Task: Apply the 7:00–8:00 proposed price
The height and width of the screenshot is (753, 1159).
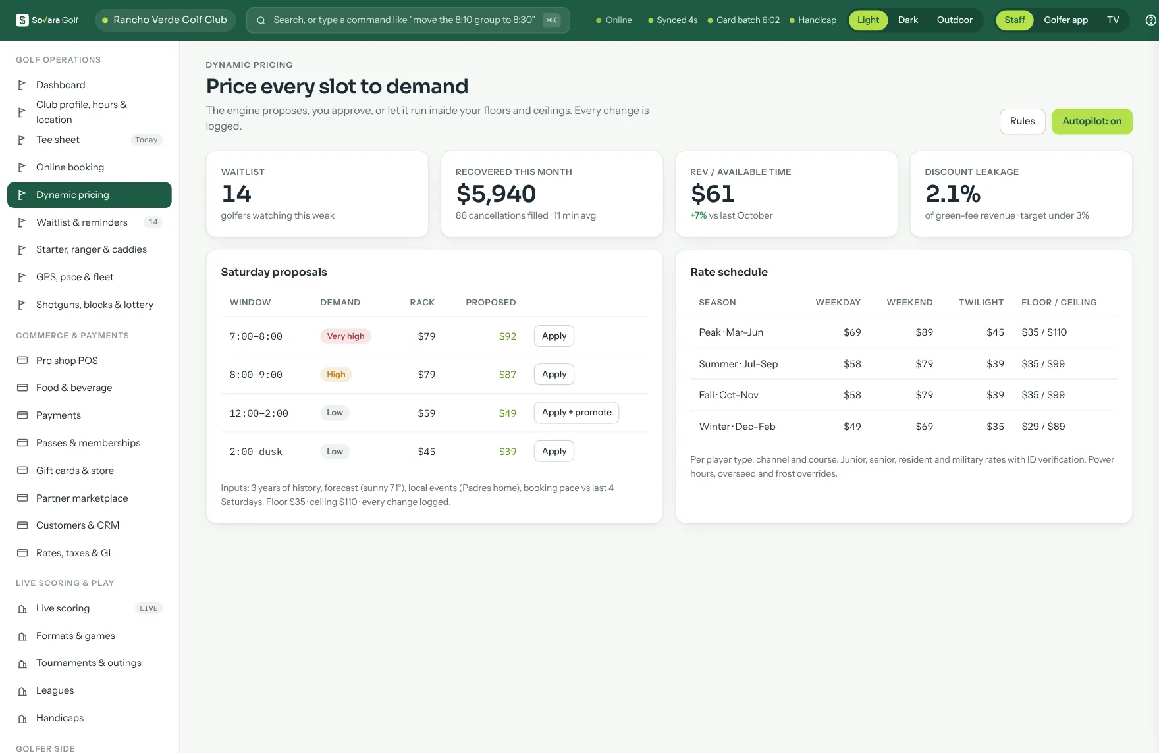Action: click(x=554, y=336)
